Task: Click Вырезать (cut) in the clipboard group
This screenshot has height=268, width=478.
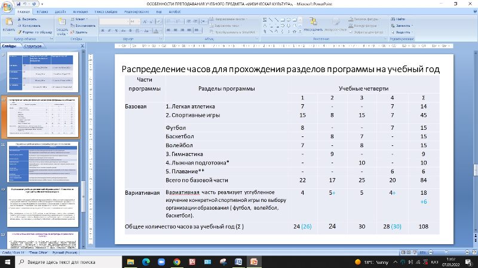Action: 27,19
